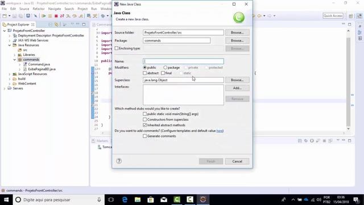Viewport: 364px width, 205px height.
Task: Select the WebContent folder
Action: [27, 84]
